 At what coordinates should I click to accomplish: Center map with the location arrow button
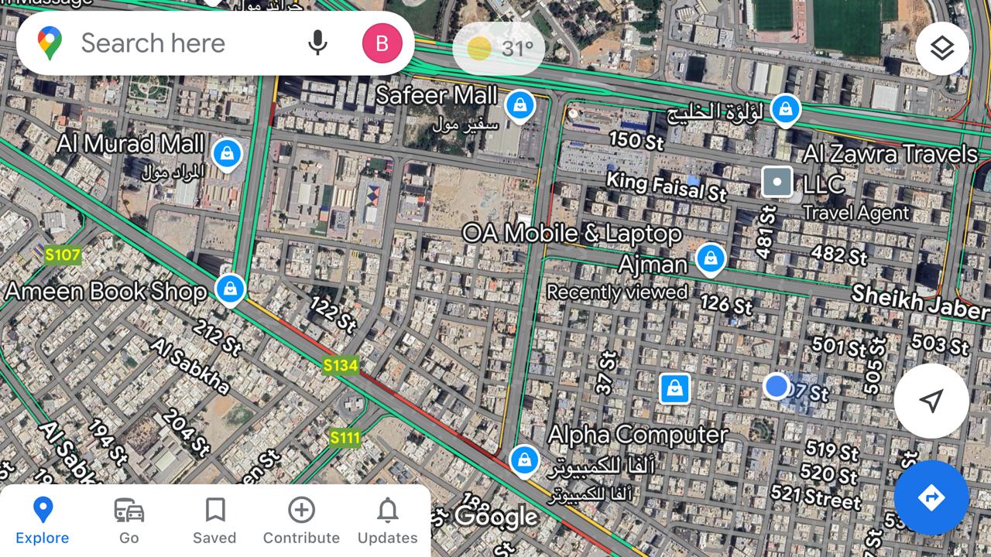pos(931,401)
